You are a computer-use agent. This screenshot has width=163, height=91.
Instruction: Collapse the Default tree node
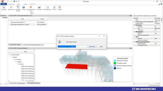(x=11, y=57)
